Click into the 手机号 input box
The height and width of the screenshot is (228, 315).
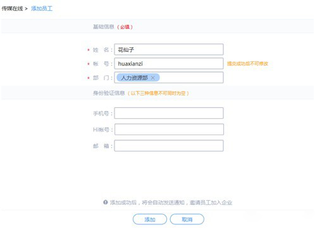(169, 113)
